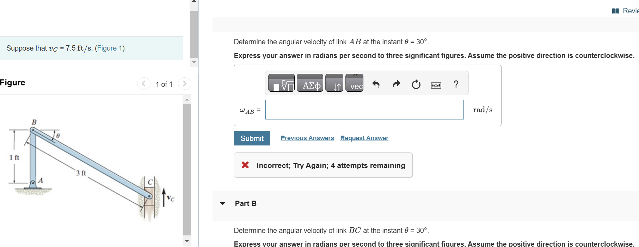
Task: Click the previous figure chevron
Action: tap(143, 83)
